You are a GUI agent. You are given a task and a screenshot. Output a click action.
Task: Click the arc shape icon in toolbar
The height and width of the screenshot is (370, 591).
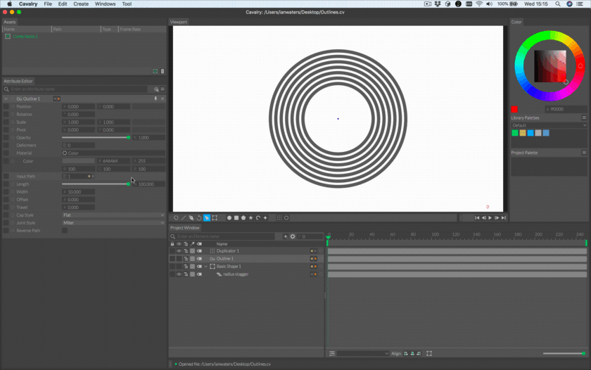(x=258, y=218)
